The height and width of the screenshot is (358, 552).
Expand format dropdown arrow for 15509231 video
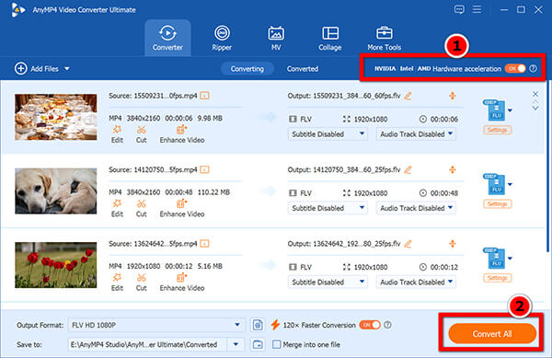[x=510, y=110]
